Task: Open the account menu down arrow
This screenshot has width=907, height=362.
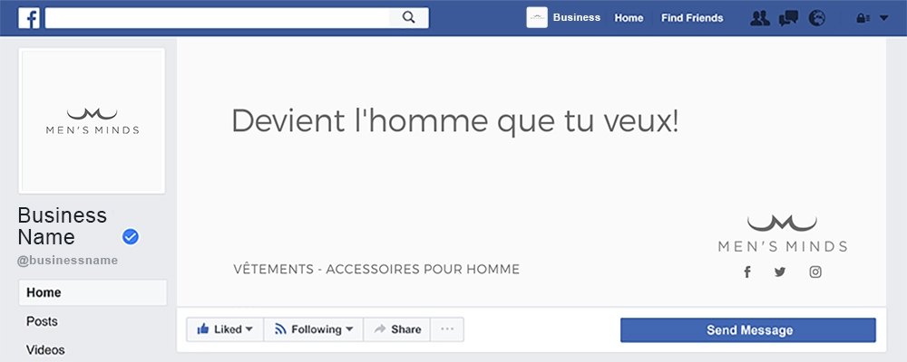Action: coord(884,18)
